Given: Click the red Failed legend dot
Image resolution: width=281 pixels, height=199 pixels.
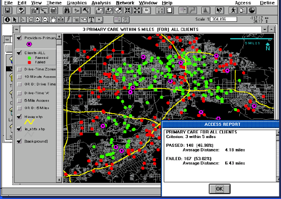Looking at the screenshot, I should (29, 62).
